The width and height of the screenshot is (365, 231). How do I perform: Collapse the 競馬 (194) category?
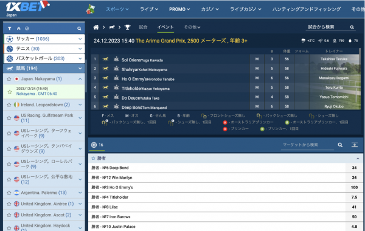(80, 69)
